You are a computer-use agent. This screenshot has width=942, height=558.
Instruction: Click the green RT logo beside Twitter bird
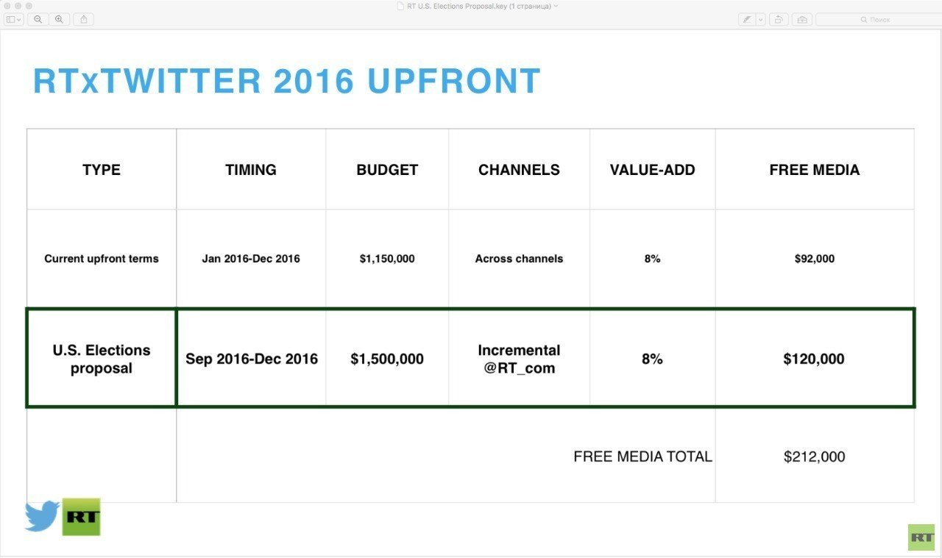[x=81, y=516]
